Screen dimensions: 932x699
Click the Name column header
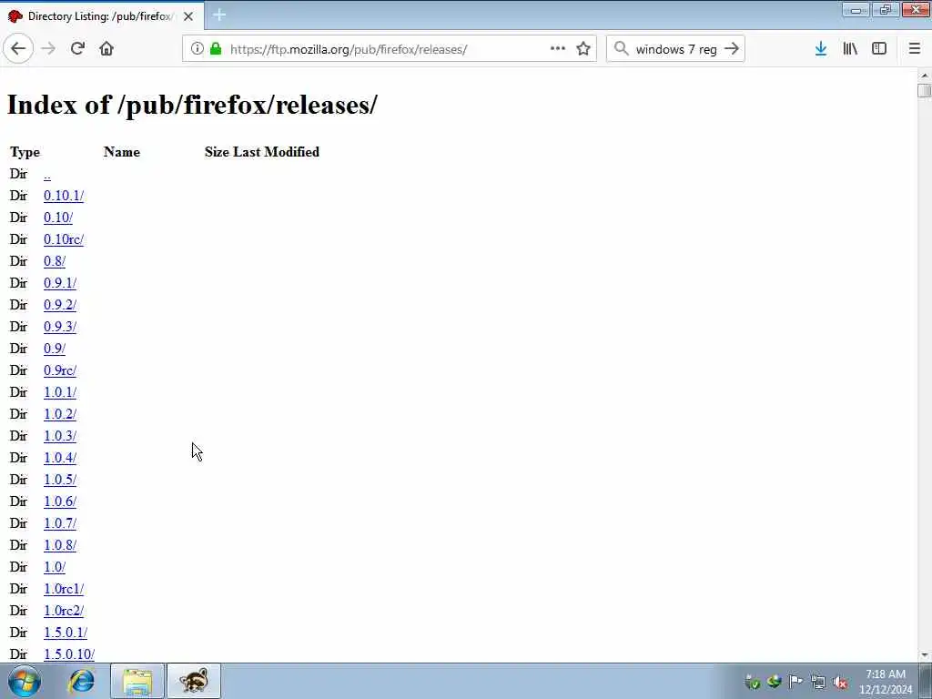tap(122, 152)
